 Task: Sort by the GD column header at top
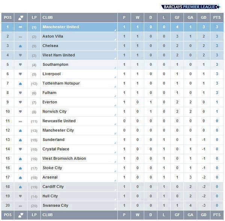[204, 18]
